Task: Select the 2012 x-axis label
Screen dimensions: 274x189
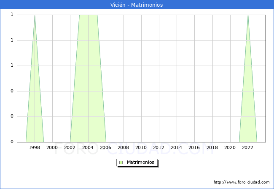Action: tap(158, 147)
